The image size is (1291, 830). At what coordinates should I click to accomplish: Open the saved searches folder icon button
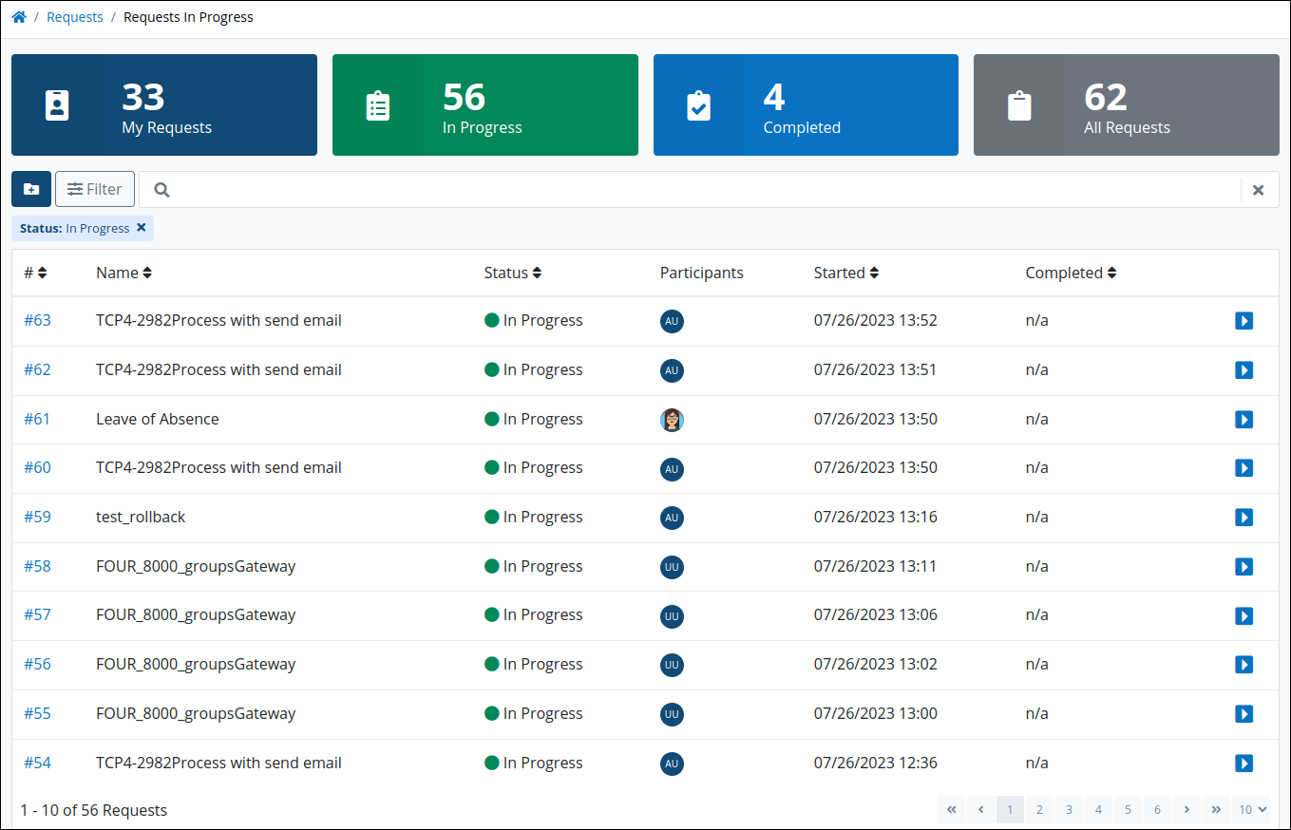(30, 189)
